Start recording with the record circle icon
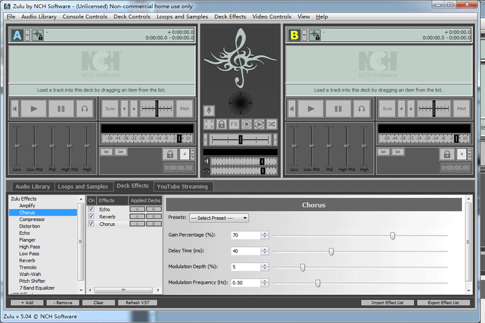485x323 pixels. pyautogui.click(x=247, y=124)
